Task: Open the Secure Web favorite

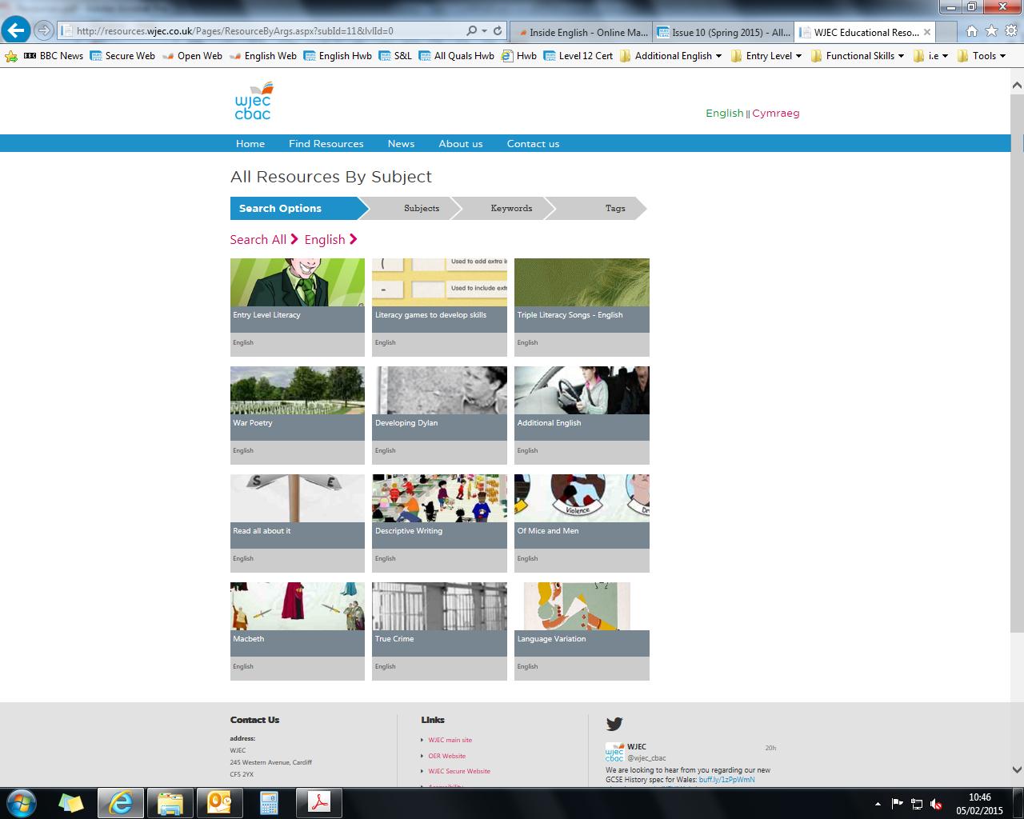Action: point(122,56)
